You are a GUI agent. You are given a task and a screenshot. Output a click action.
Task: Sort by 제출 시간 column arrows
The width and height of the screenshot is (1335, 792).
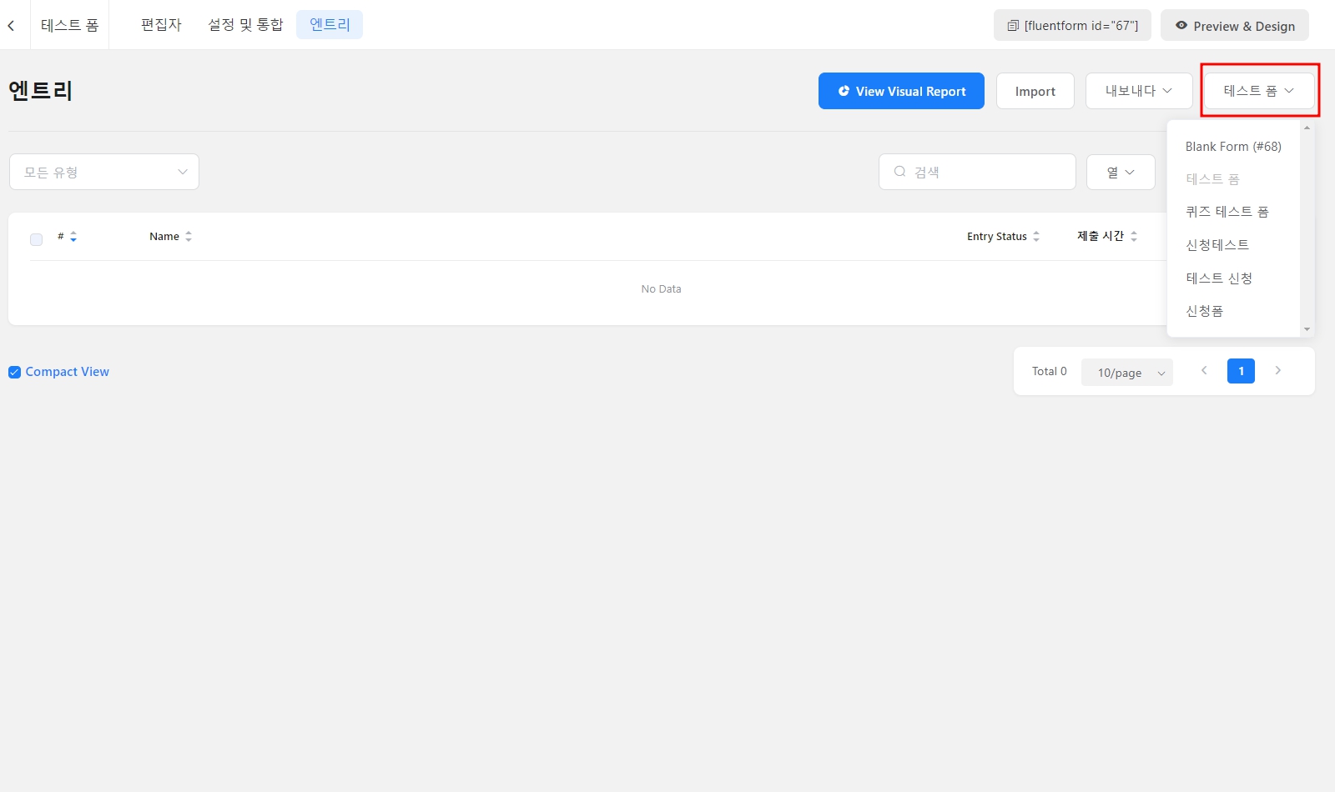(1134, 237)
